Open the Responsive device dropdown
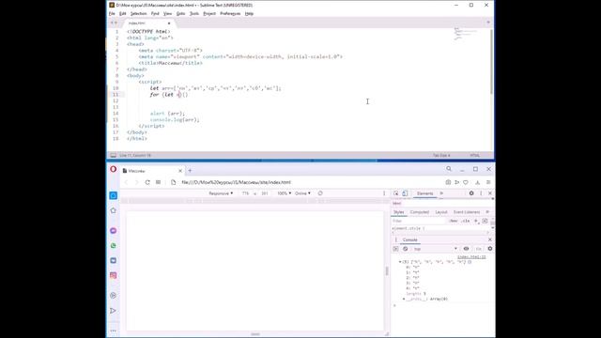 coord(221,193)
